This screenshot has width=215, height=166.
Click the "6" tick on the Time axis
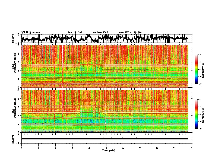(x=123, y=148)
